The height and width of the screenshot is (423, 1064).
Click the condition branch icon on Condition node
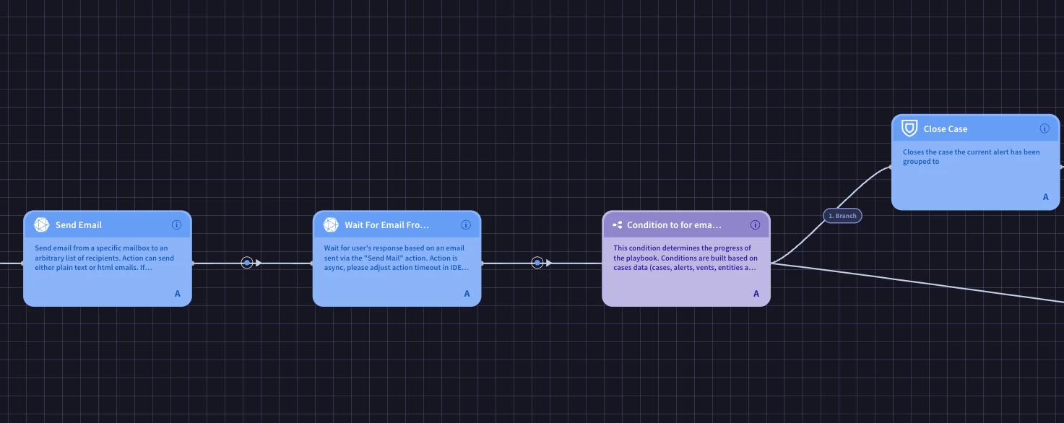click(618, 225)
